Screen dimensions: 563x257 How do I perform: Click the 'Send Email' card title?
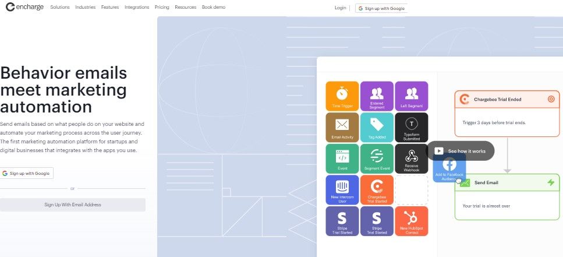point(486,182)
